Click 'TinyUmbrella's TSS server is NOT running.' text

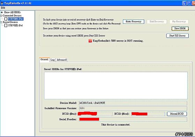[x=118, y=41]
